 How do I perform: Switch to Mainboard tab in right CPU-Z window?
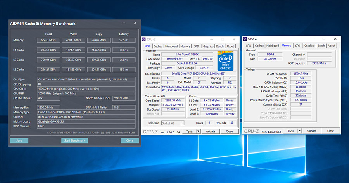pyautogui.click(x=273, y=46)
